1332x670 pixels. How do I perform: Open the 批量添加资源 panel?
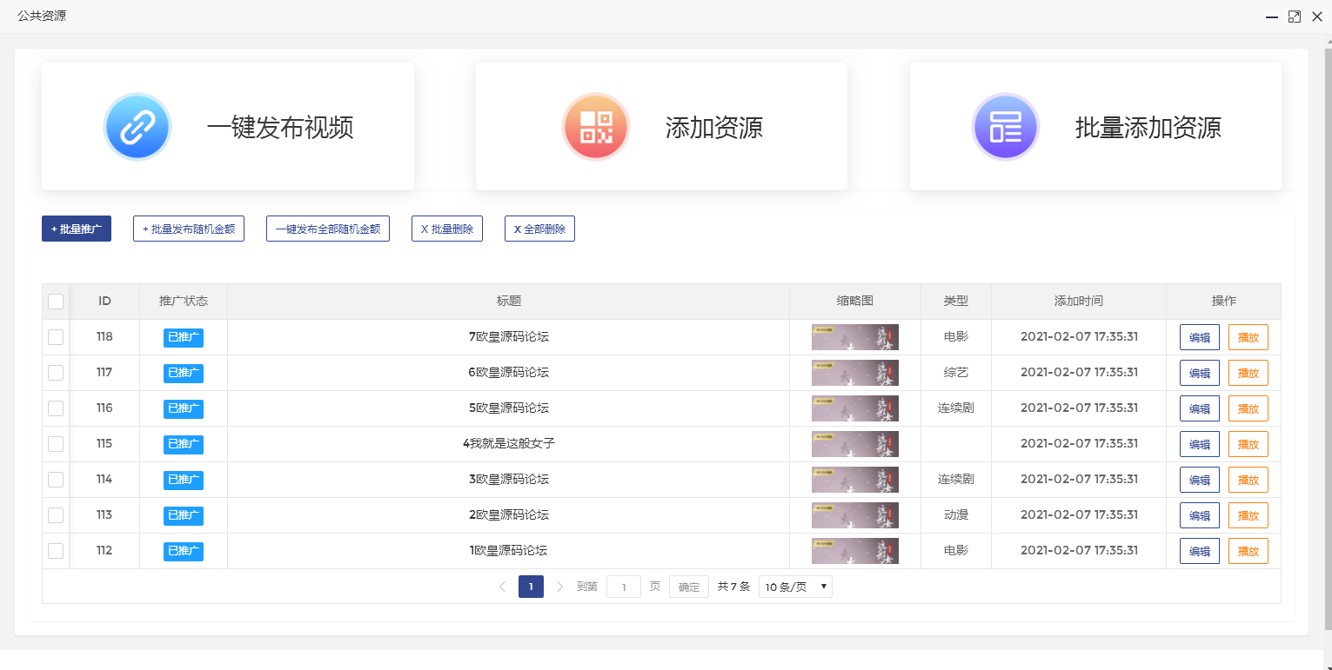(x=1095, y=126)
